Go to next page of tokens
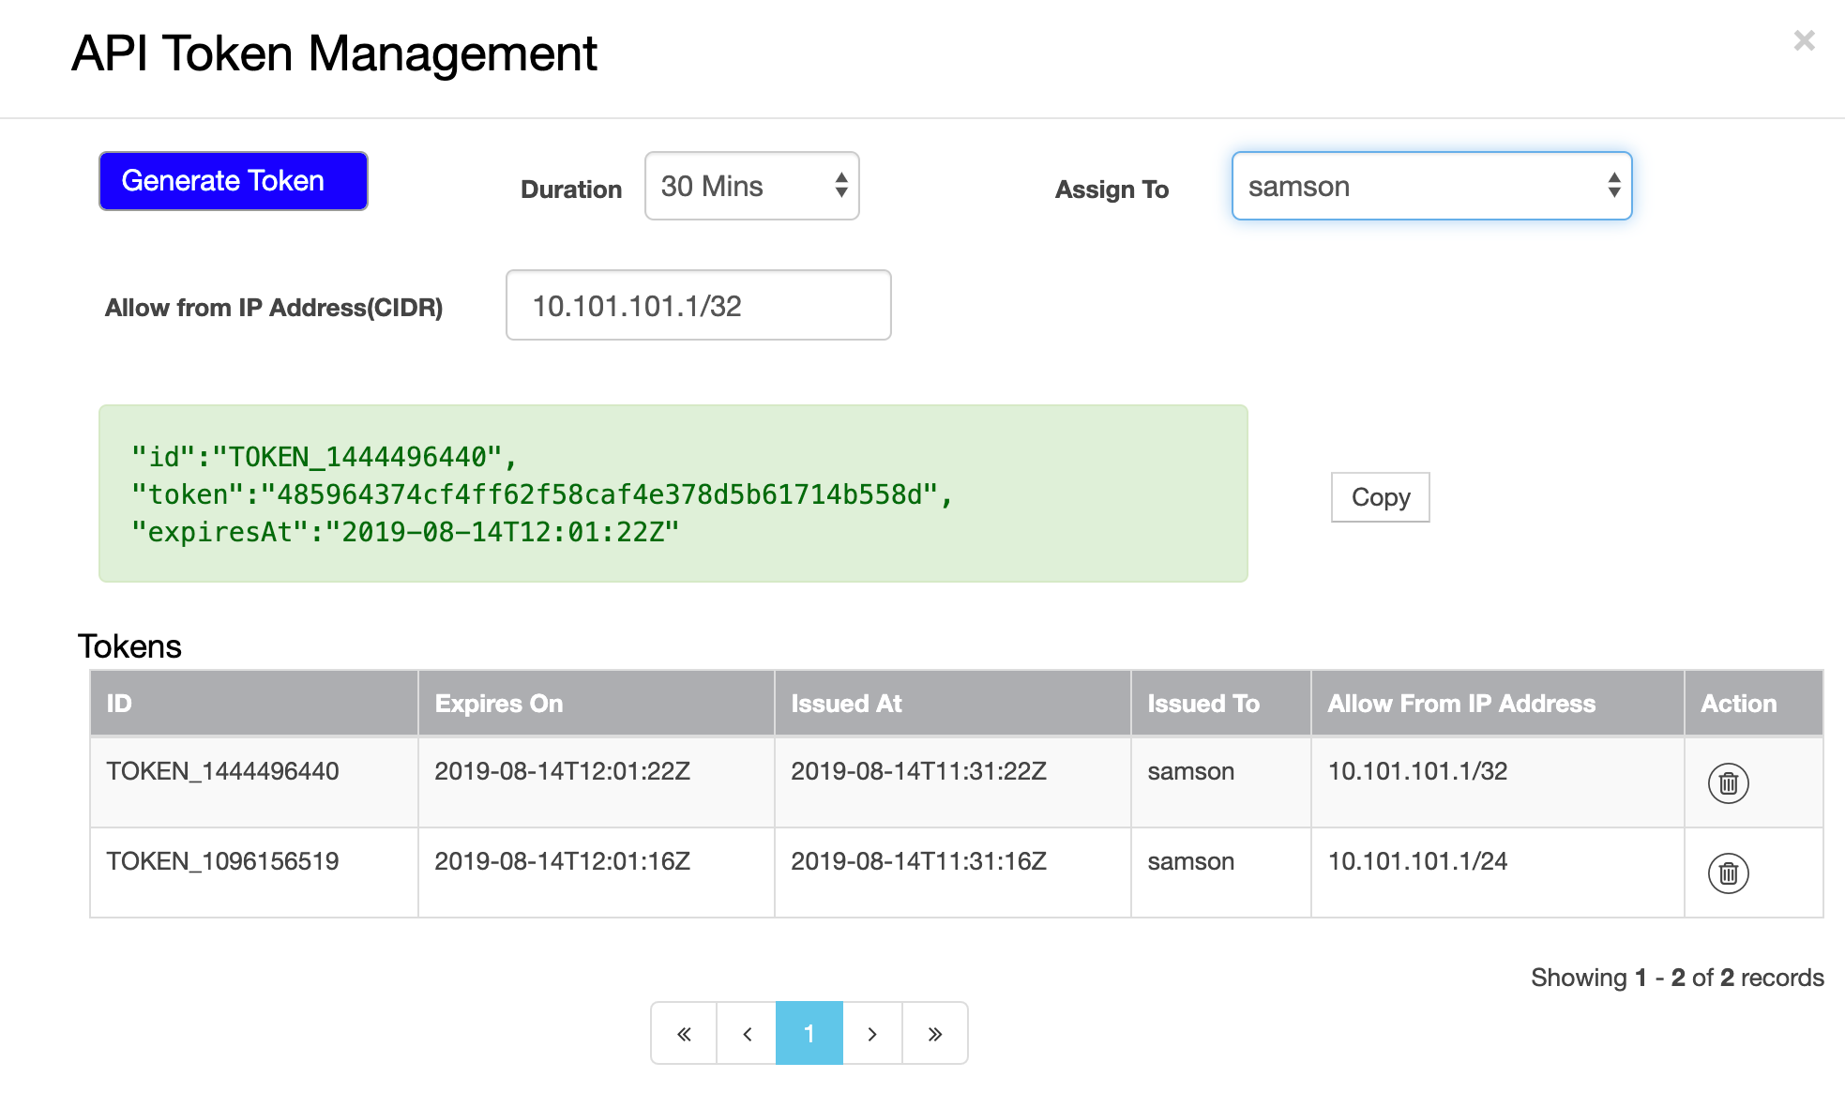Screen dimensions: 1845x1108 click(x=872, y=1033)
